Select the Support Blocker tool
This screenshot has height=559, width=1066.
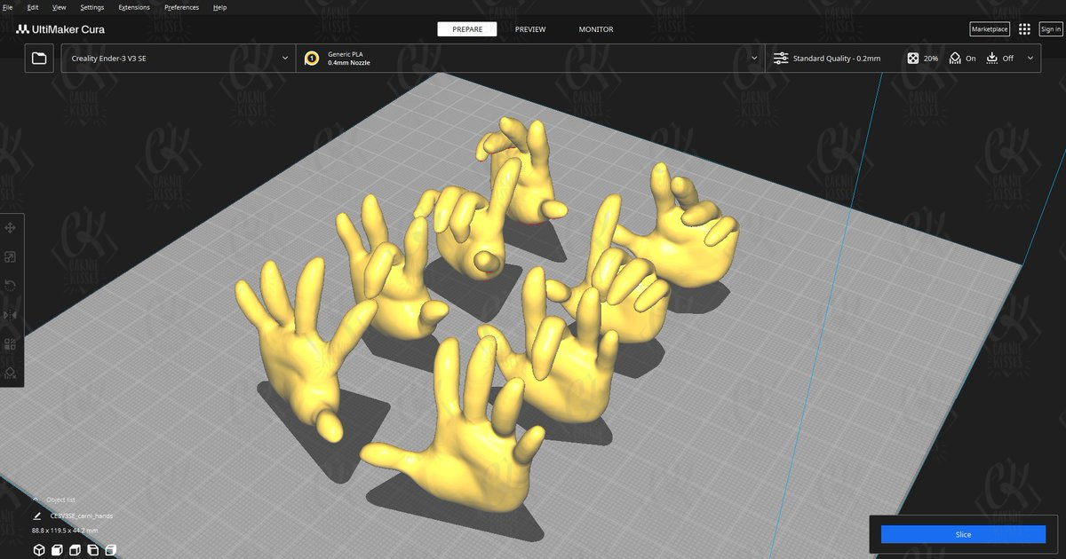coord(11,373)
